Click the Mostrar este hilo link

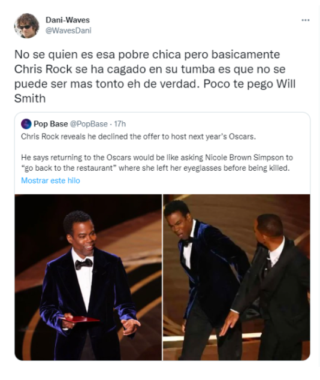pyautogui.click(x=50, y=180)
